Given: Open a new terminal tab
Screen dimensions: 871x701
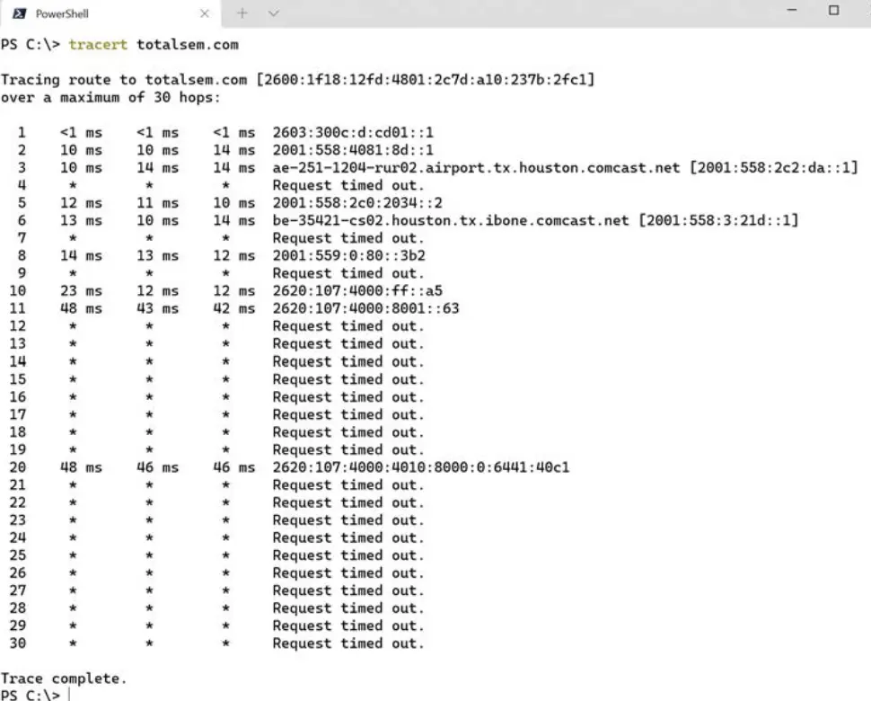Looking at the screenshot, I should (241, 13).
